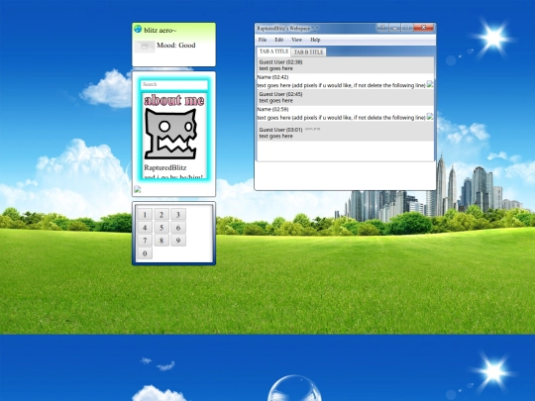Click keypad button 0

[x=145, y=253]
